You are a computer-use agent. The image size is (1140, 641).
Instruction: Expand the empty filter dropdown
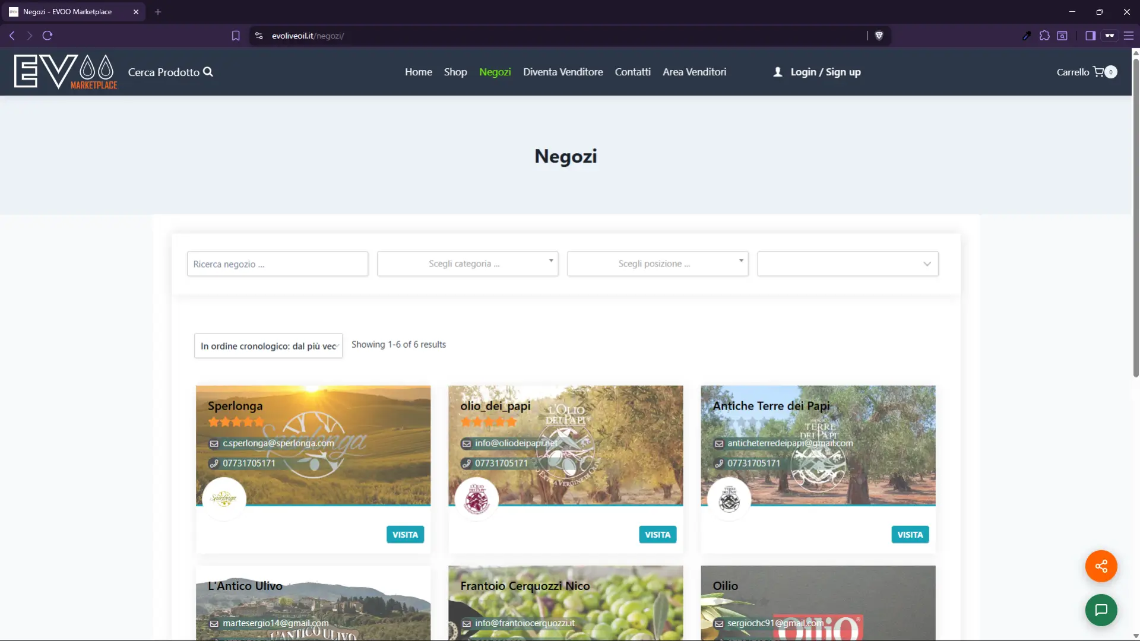tap(848, 264)
